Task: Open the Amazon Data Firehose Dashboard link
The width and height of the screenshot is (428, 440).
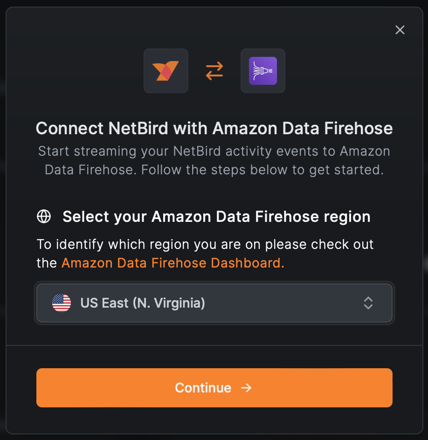Action: [172, 262]
